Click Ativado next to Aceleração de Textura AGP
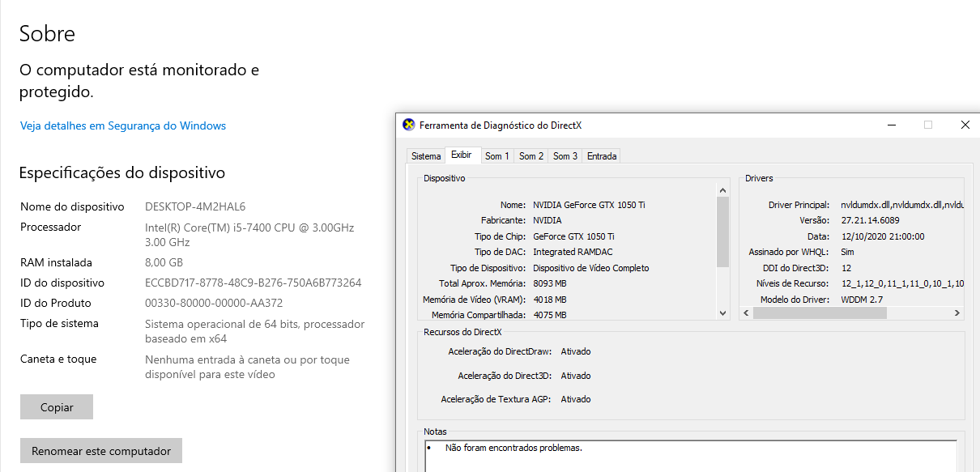980x472 pixels. (x=576, y=399)
